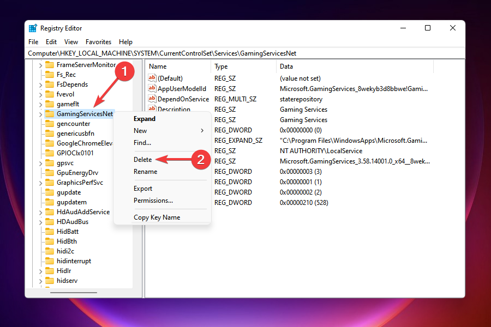Expand the HDAudBus key
Image resolution: width=491 pixels, height=327 pixels.
click(x=40, y=222)
